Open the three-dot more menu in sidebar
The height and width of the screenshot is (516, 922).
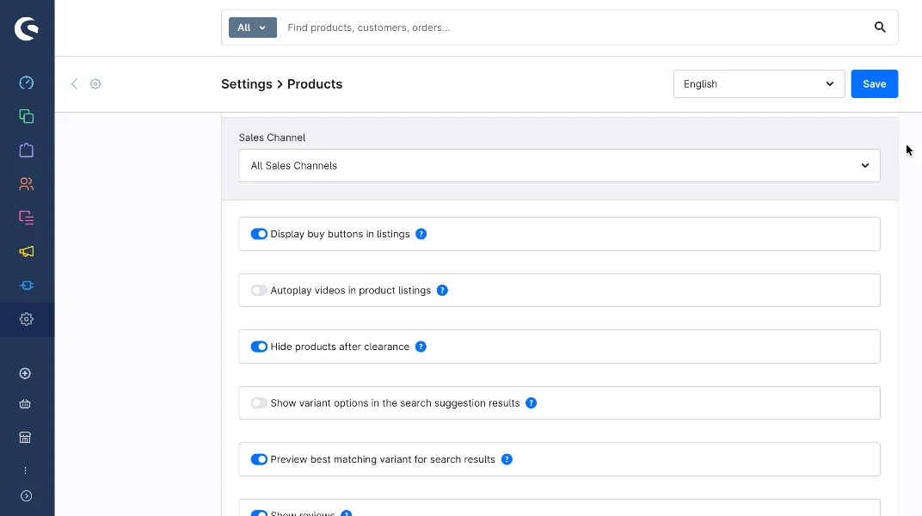pos(25,470)
